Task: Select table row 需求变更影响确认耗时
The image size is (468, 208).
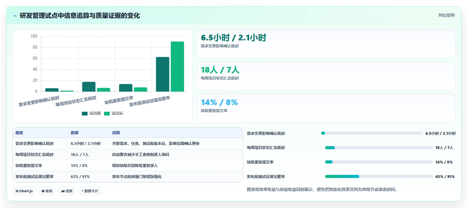Action: [128, 143]
